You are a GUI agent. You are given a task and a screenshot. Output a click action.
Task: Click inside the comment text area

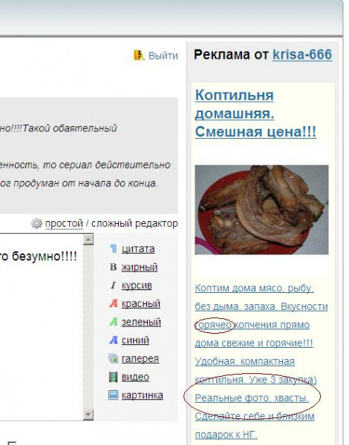click(x=41, y=326)
